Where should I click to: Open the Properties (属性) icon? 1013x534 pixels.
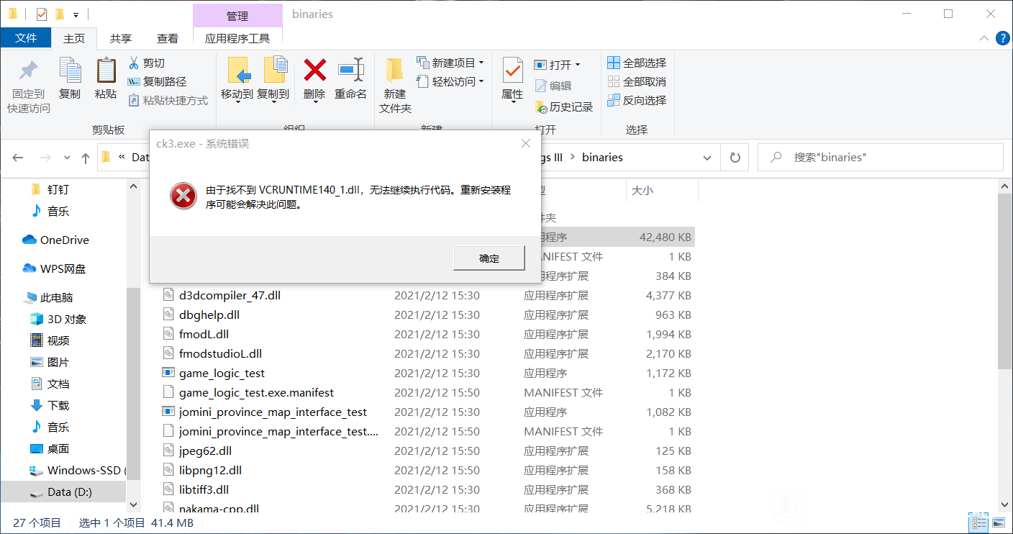point(512,71)
